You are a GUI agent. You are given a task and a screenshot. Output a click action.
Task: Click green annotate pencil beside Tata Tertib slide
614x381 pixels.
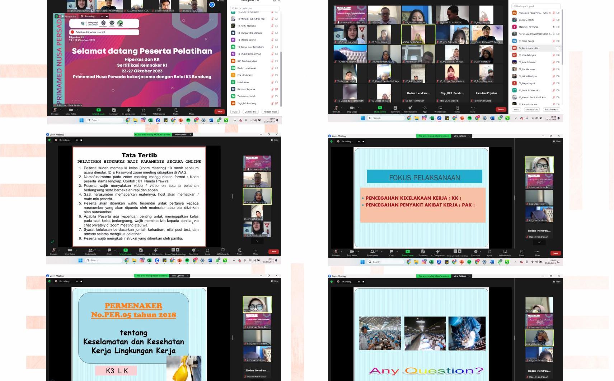click(x=52, y=242)
